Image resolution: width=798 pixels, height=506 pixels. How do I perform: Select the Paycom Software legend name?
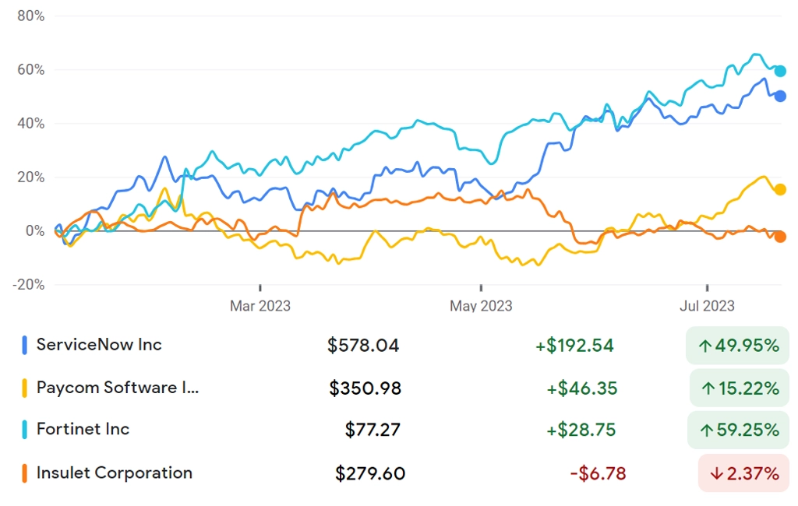tap(118, 388)
